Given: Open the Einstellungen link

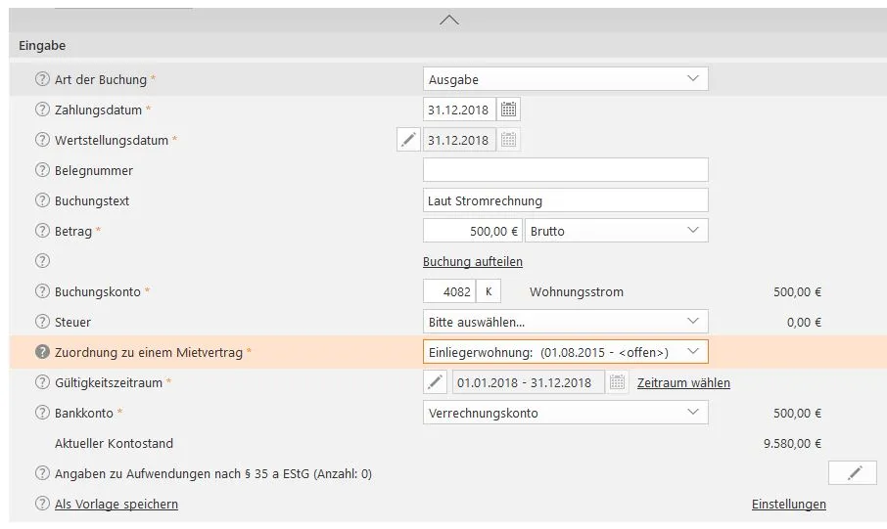Looking at the screenshot, I should [788, 504].
